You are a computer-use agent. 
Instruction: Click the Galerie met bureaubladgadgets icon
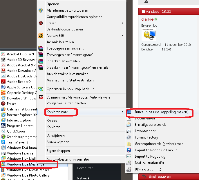click(3, 109)
